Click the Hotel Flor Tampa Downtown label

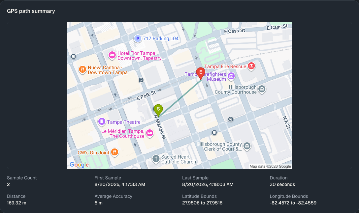(x=141, y=56)
